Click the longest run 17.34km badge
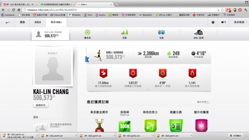This screenshot has height=140, width=249. tap(103, 73)
